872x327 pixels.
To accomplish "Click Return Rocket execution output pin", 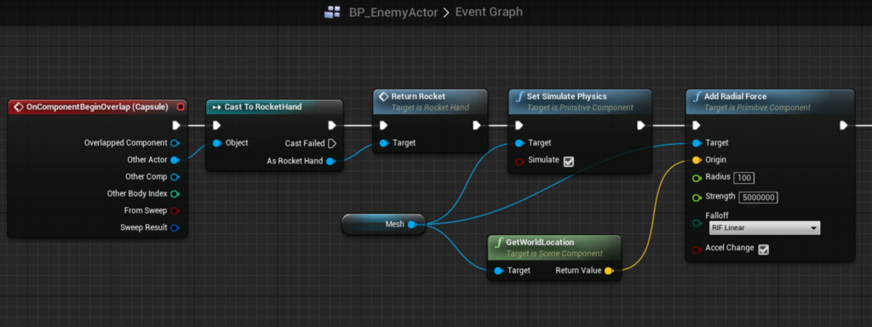I will (x=477, y=125).
